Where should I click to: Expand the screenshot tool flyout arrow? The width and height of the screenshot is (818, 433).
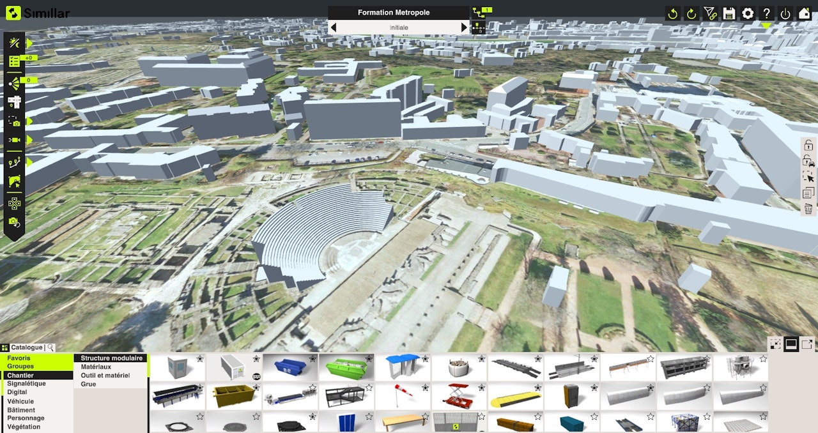coord(29,121)
